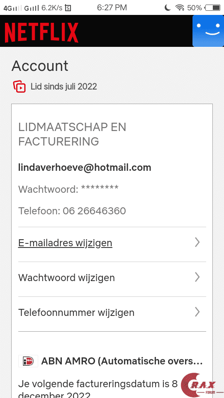Click the Account page heading
The image size is (224, 398).
point(40,66)
